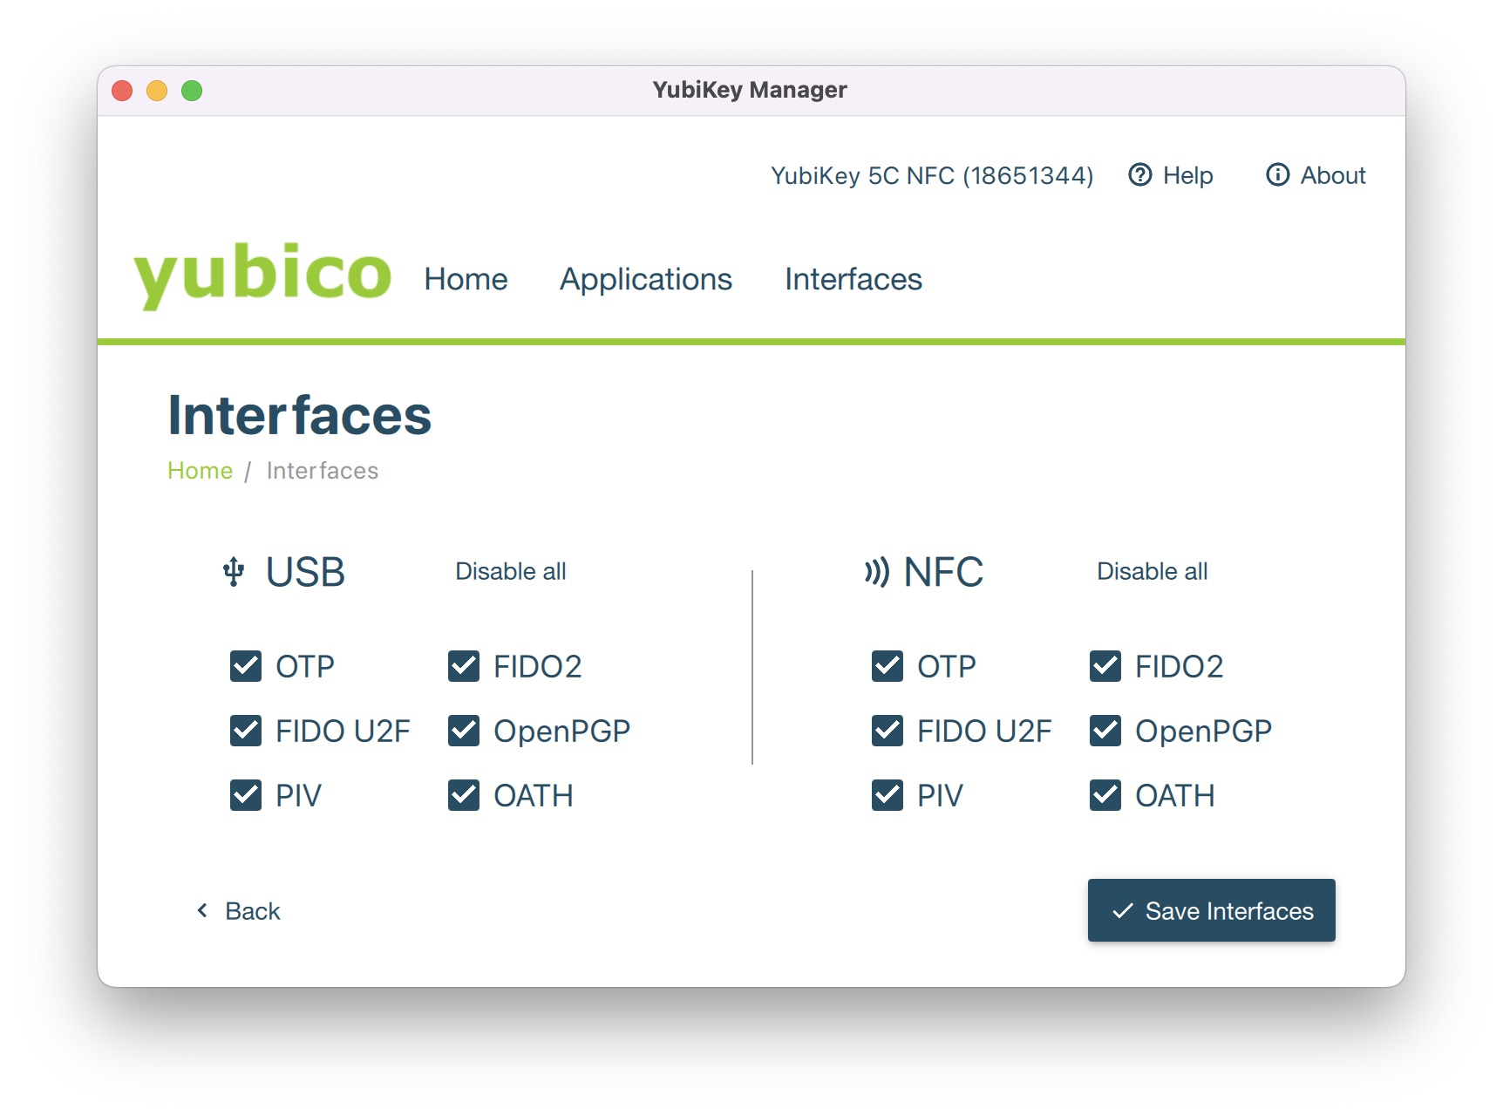Click the USB section heading
The image size is (1503, 1116).
pos(305,572)
